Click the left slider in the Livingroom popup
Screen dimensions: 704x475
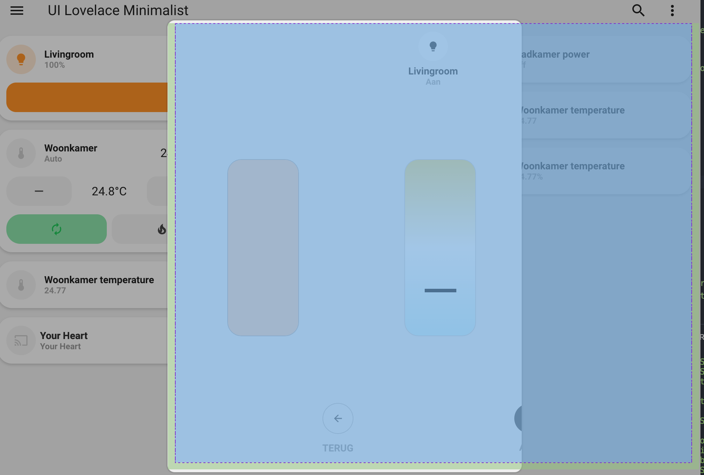coord(263,247)
